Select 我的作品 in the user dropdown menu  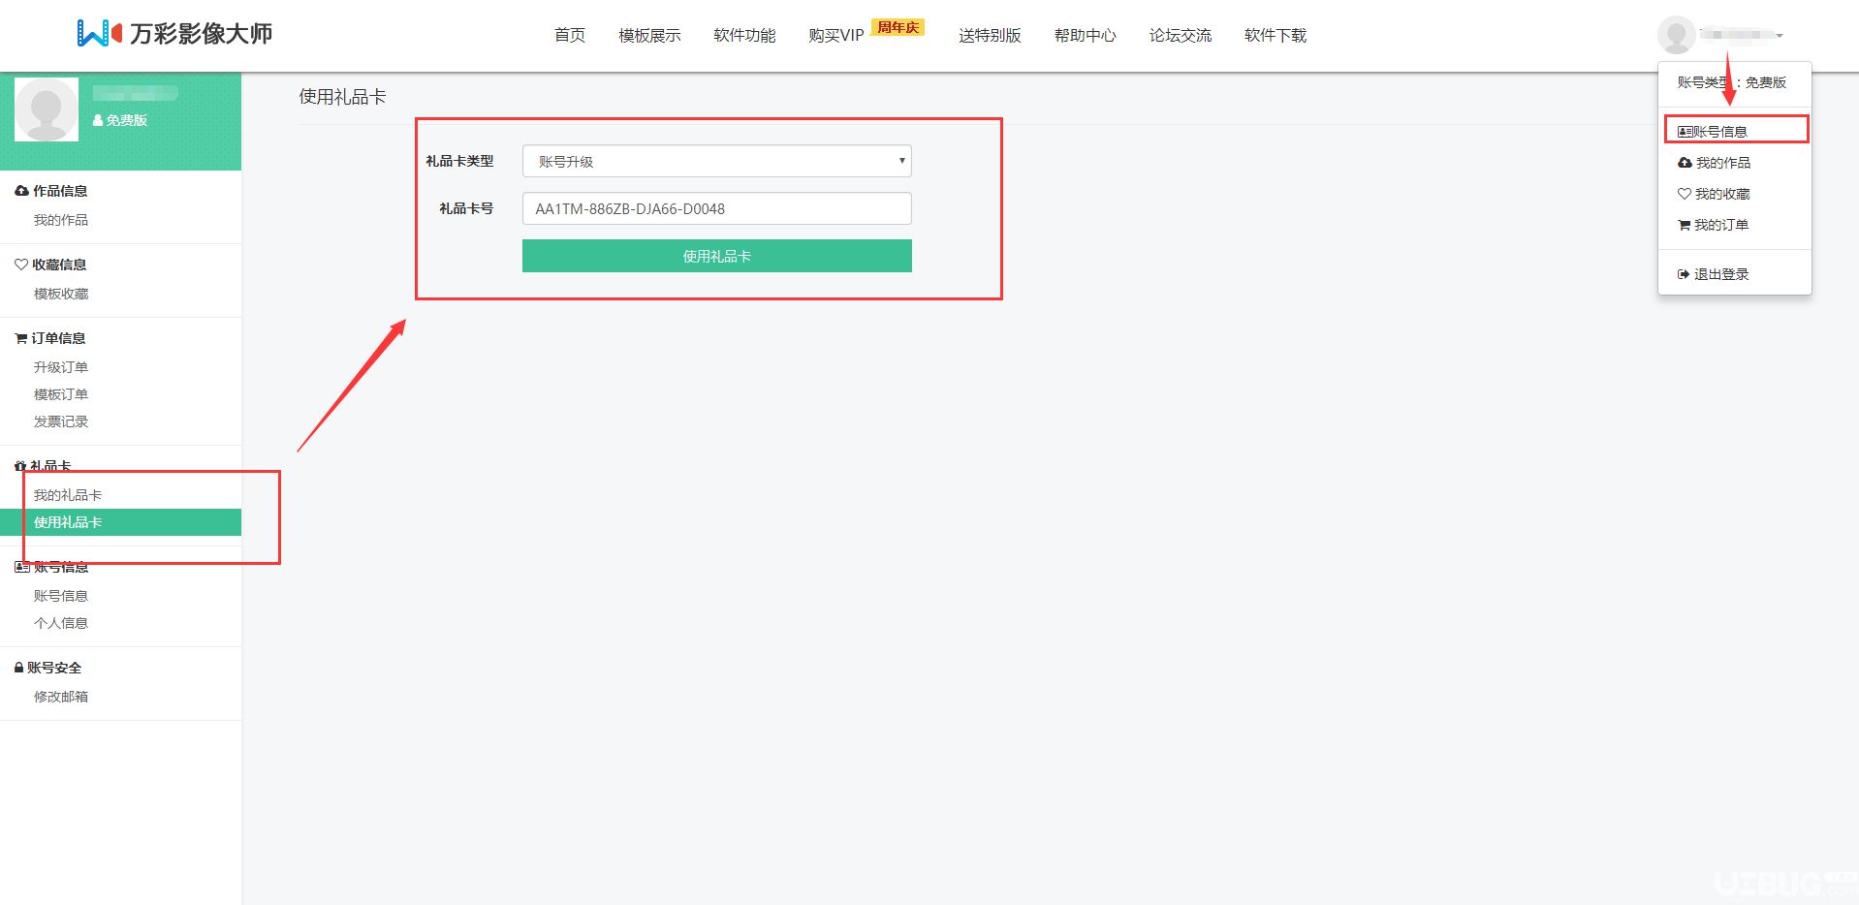tap(1735, 163)
